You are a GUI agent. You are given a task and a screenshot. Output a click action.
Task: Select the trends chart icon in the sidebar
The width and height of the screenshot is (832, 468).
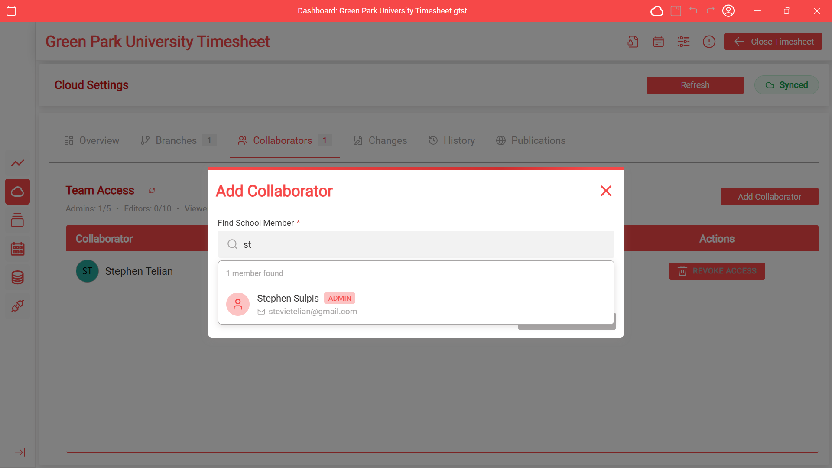[17, 163]
